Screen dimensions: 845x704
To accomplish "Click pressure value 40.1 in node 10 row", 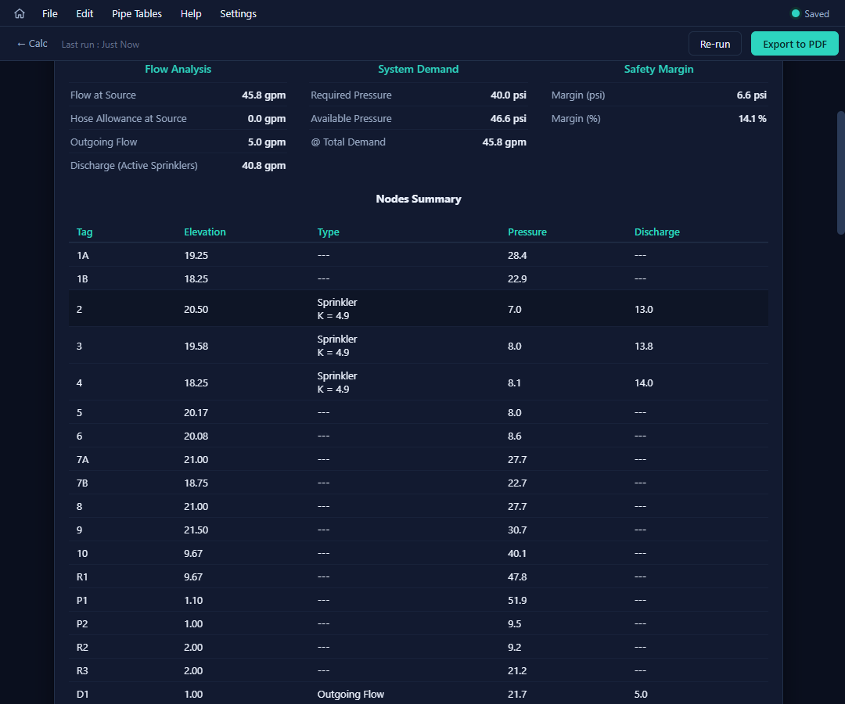I will coord(517,553).
